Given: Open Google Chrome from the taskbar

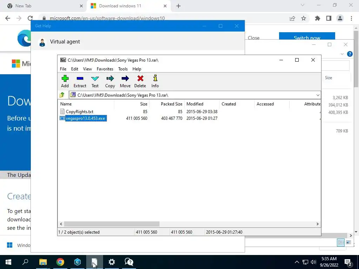Looking at the screenshot, I should 60,262.
